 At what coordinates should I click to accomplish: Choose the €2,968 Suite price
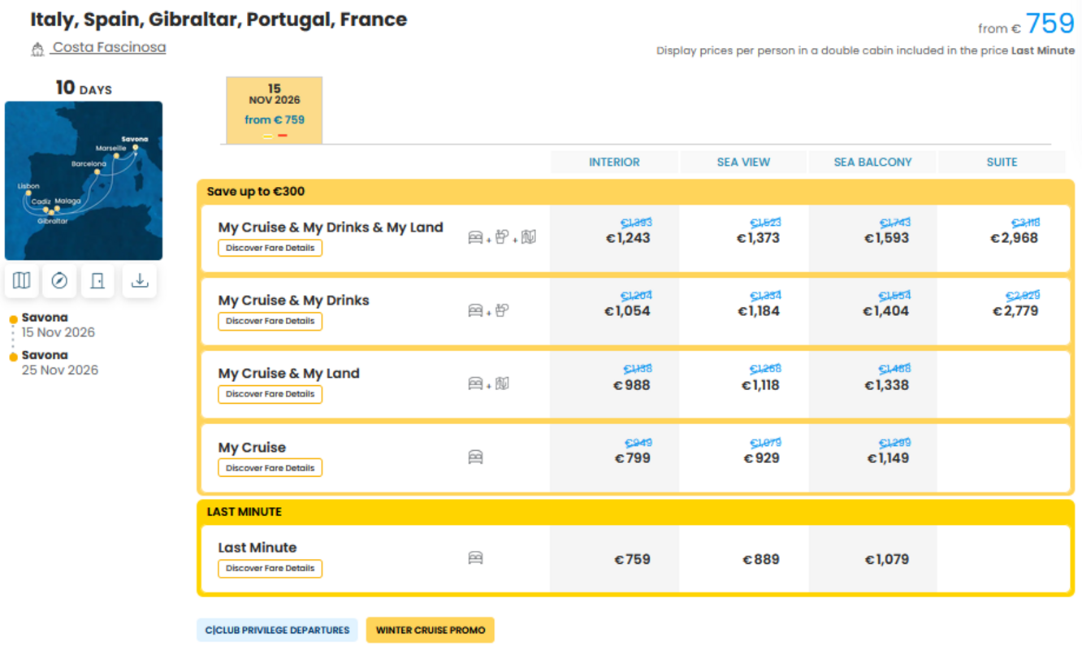[1015, 238]
